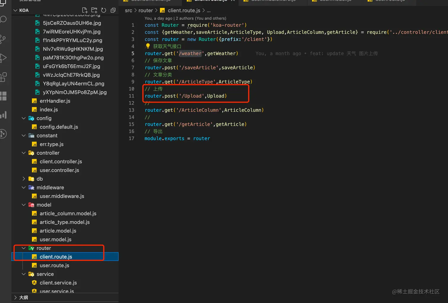Open err.type.js file
Image resolution: width=448 pixels, height=303 pixels.
[x=52, y=144]
